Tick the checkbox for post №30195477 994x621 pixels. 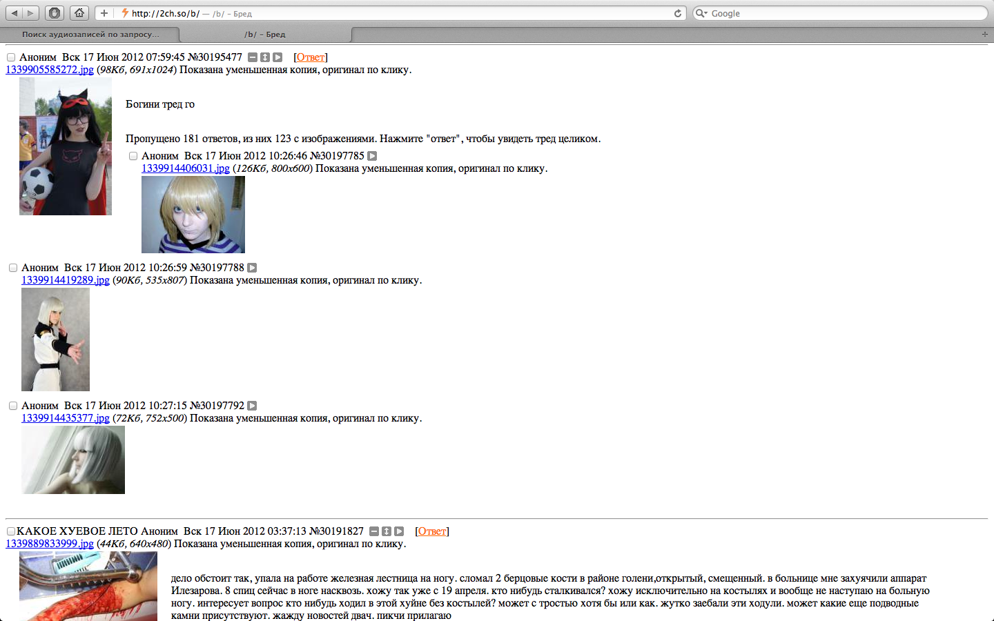point(11,58)
